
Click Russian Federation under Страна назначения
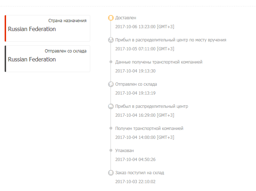click(x=32, y=29)
